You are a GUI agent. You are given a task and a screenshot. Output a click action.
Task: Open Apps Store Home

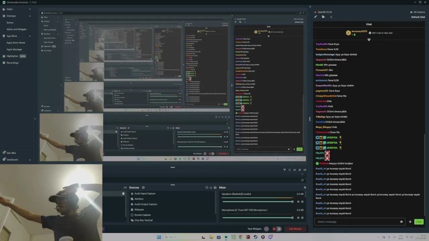[16, 43]
